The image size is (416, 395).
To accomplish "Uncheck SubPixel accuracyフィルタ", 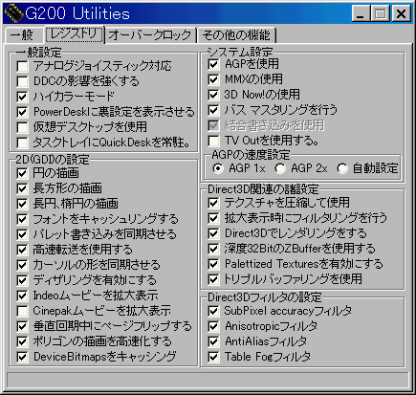I will click(x=213, y=311).
